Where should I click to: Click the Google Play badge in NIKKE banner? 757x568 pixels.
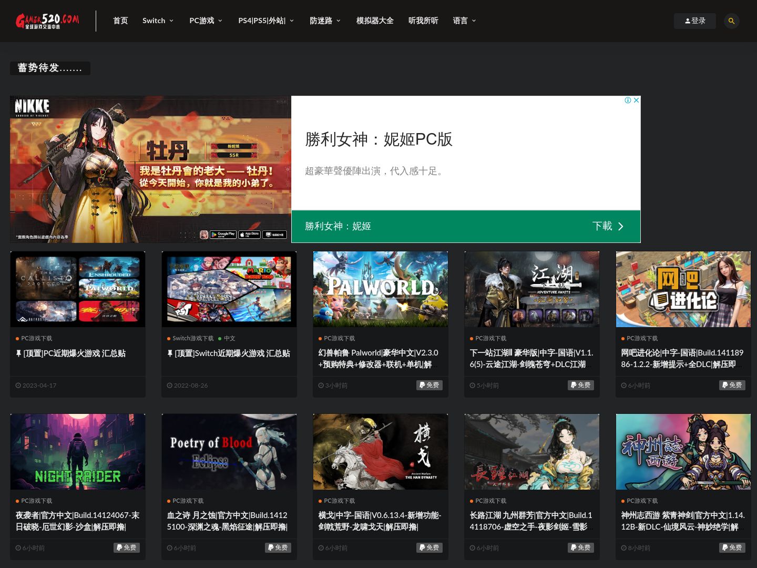coord(223,235)
